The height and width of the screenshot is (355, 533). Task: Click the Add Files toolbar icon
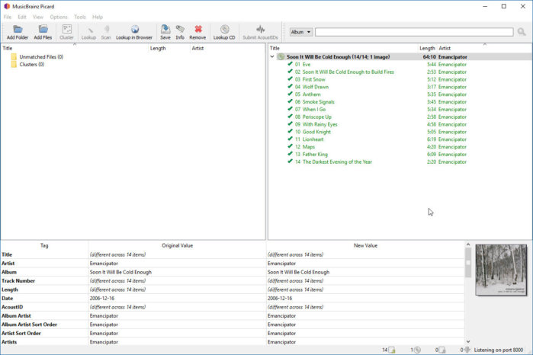click(43, 30)
